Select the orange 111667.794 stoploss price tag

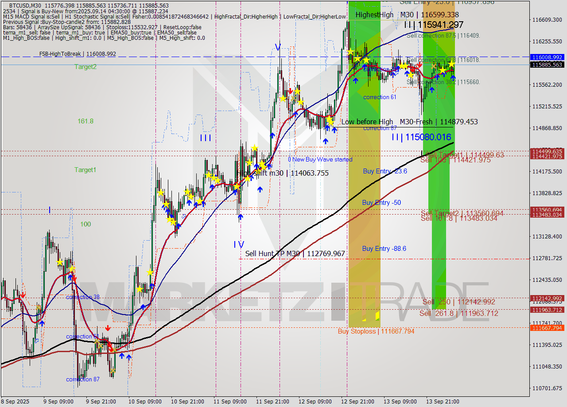(x=547, y=328)
